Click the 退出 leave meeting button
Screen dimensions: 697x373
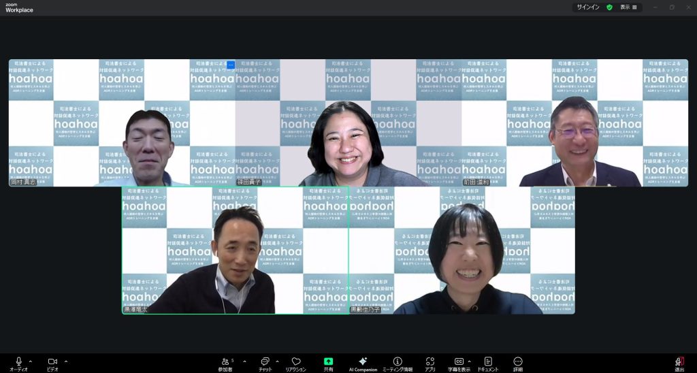679,363
